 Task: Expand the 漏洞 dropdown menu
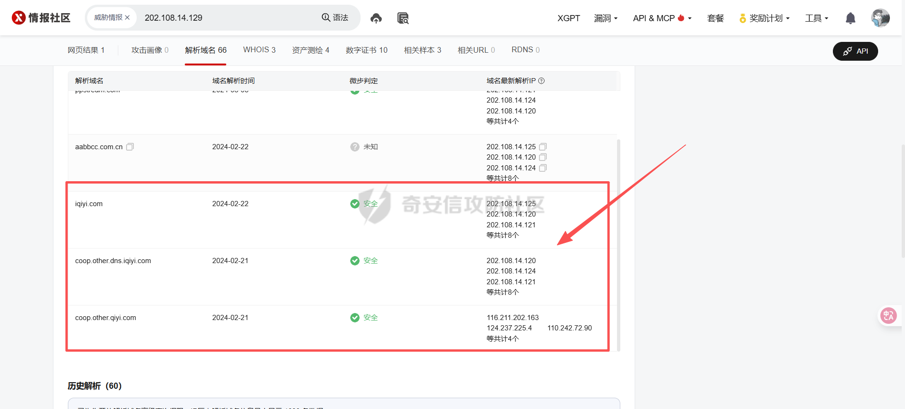click(605, 18)
